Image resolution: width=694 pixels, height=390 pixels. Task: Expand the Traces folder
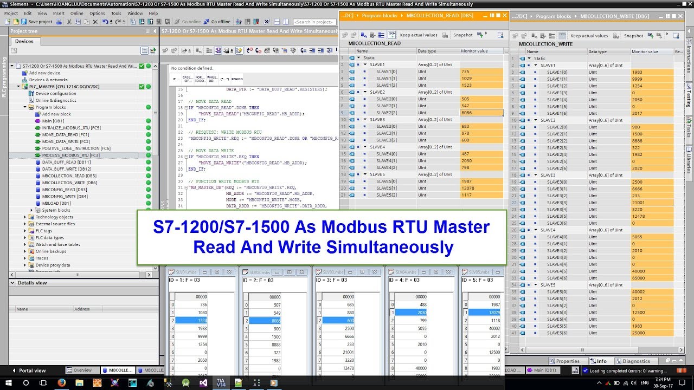pos(25,258)
